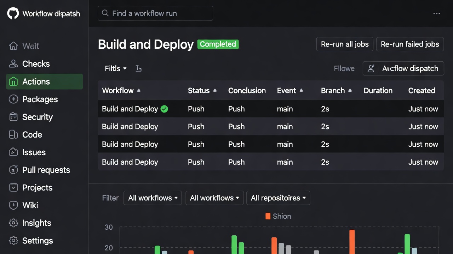
Task: Open the Security section via its shield icon
Action: point(13,117)
